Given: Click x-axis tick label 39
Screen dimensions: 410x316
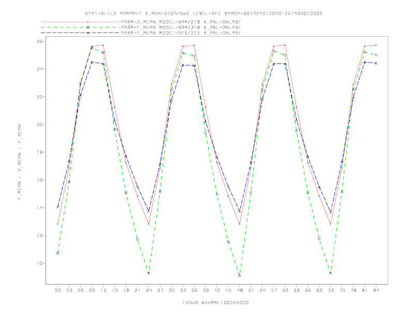Looking at the screenshot, I should point(206,290).
